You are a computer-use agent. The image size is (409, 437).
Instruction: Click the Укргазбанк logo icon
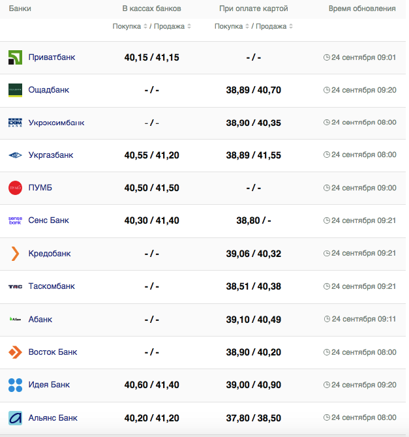coord(15,155)
